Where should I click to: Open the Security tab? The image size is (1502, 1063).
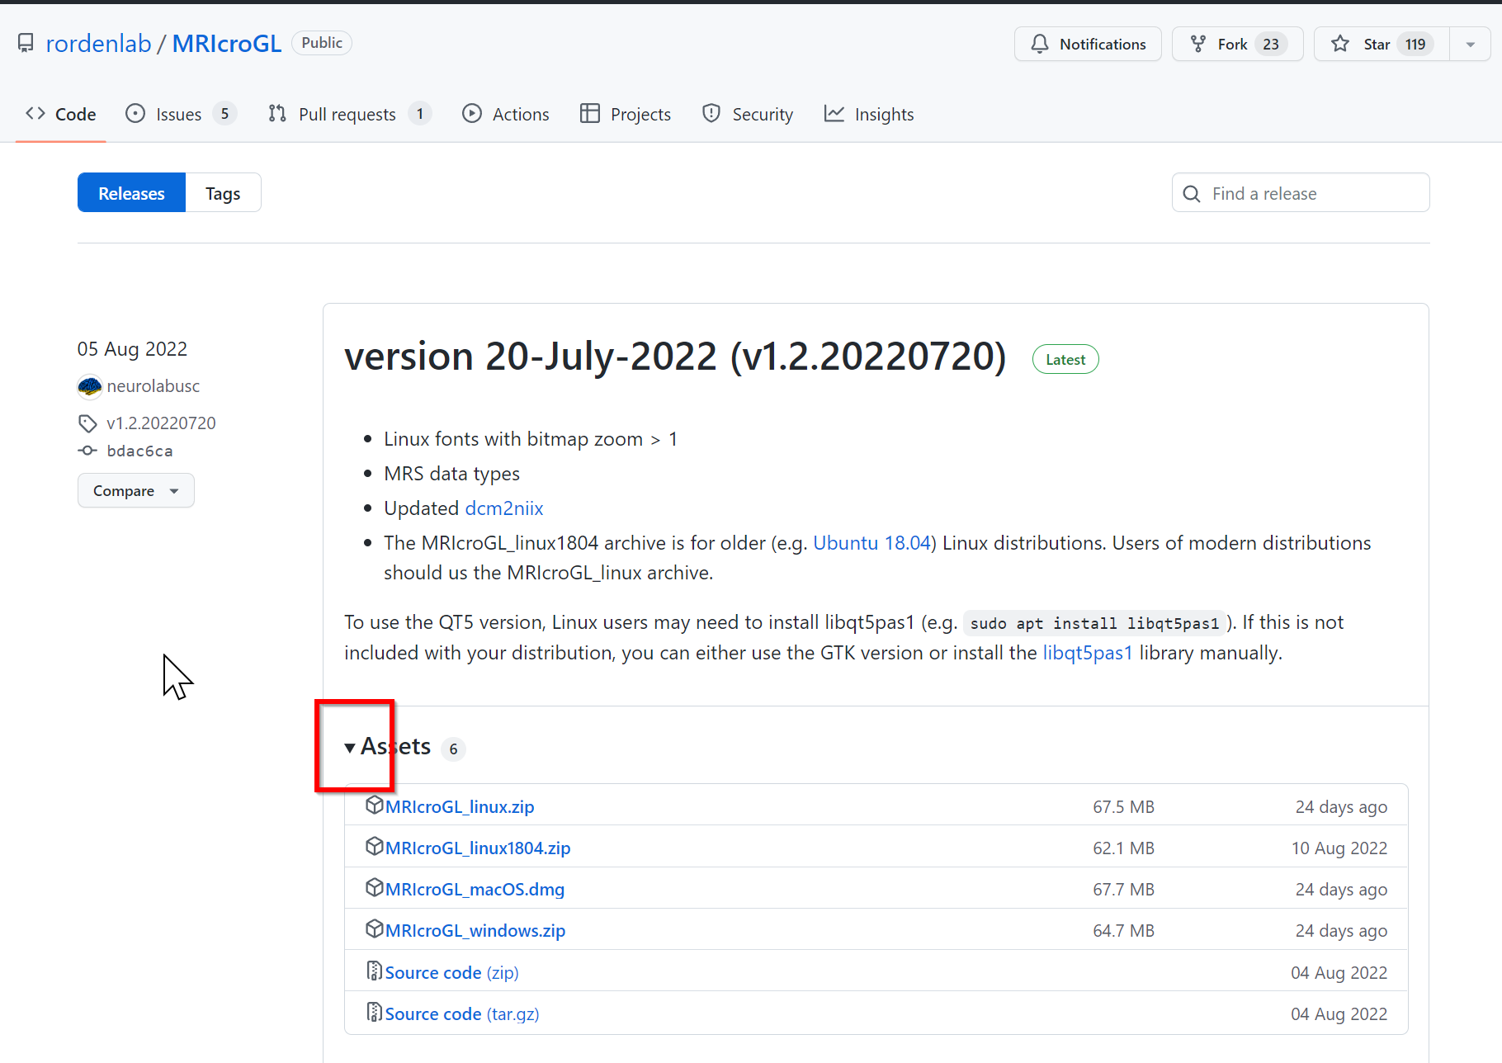coord(748,114)
